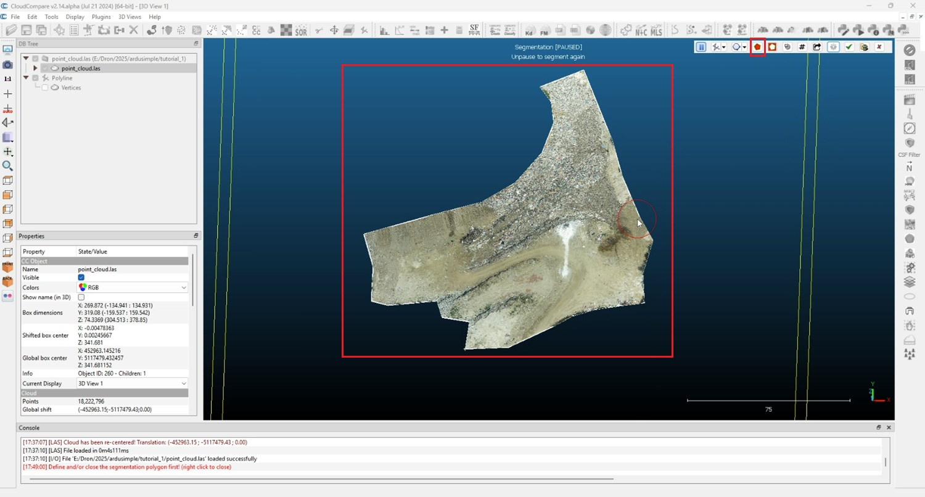Screen dimensions: 925x497
Task: Expand the point_cloud.las child tree node
Action: pyautogui.click(x=35, y=68)
